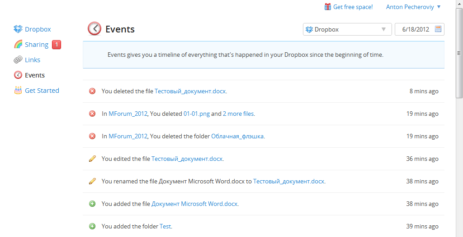Open renamed Тестовый_документ.docx link, 38 mins ago
Viewport: 463px width, 237px height.
(289, 182)
